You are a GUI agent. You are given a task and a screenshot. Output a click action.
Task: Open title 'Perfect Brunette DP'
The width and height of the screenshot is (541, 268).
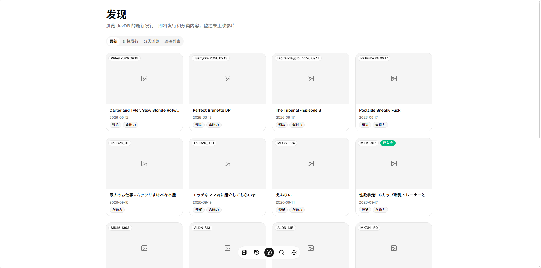(x=212, y=110)
